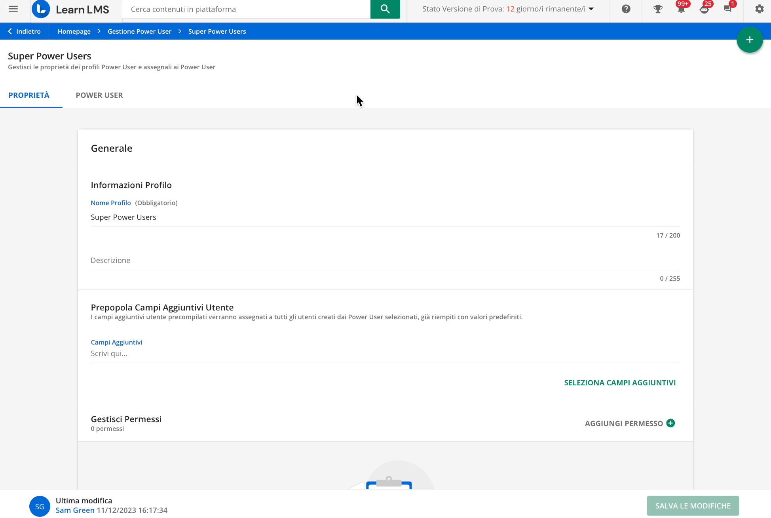Viewport: 771px width, 518px height.
Task: Click the green plus floating button
Action: click(750, 40)
